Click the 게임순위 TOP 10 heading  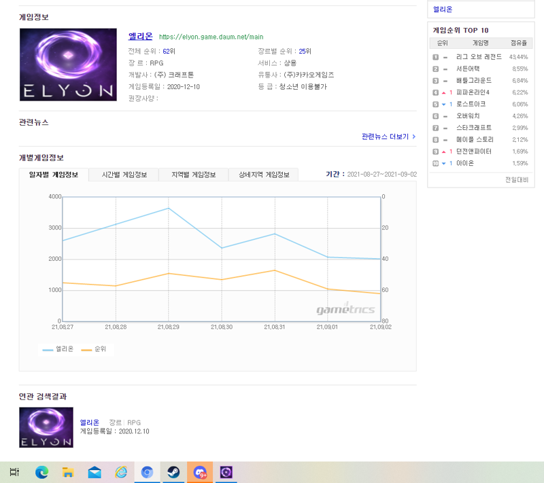[x=461, y=30]
